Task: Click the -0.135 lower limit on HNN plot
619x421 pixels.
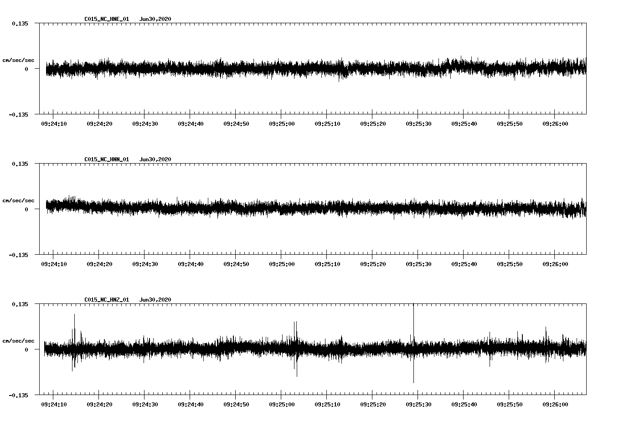Action: tap(18, 255)
